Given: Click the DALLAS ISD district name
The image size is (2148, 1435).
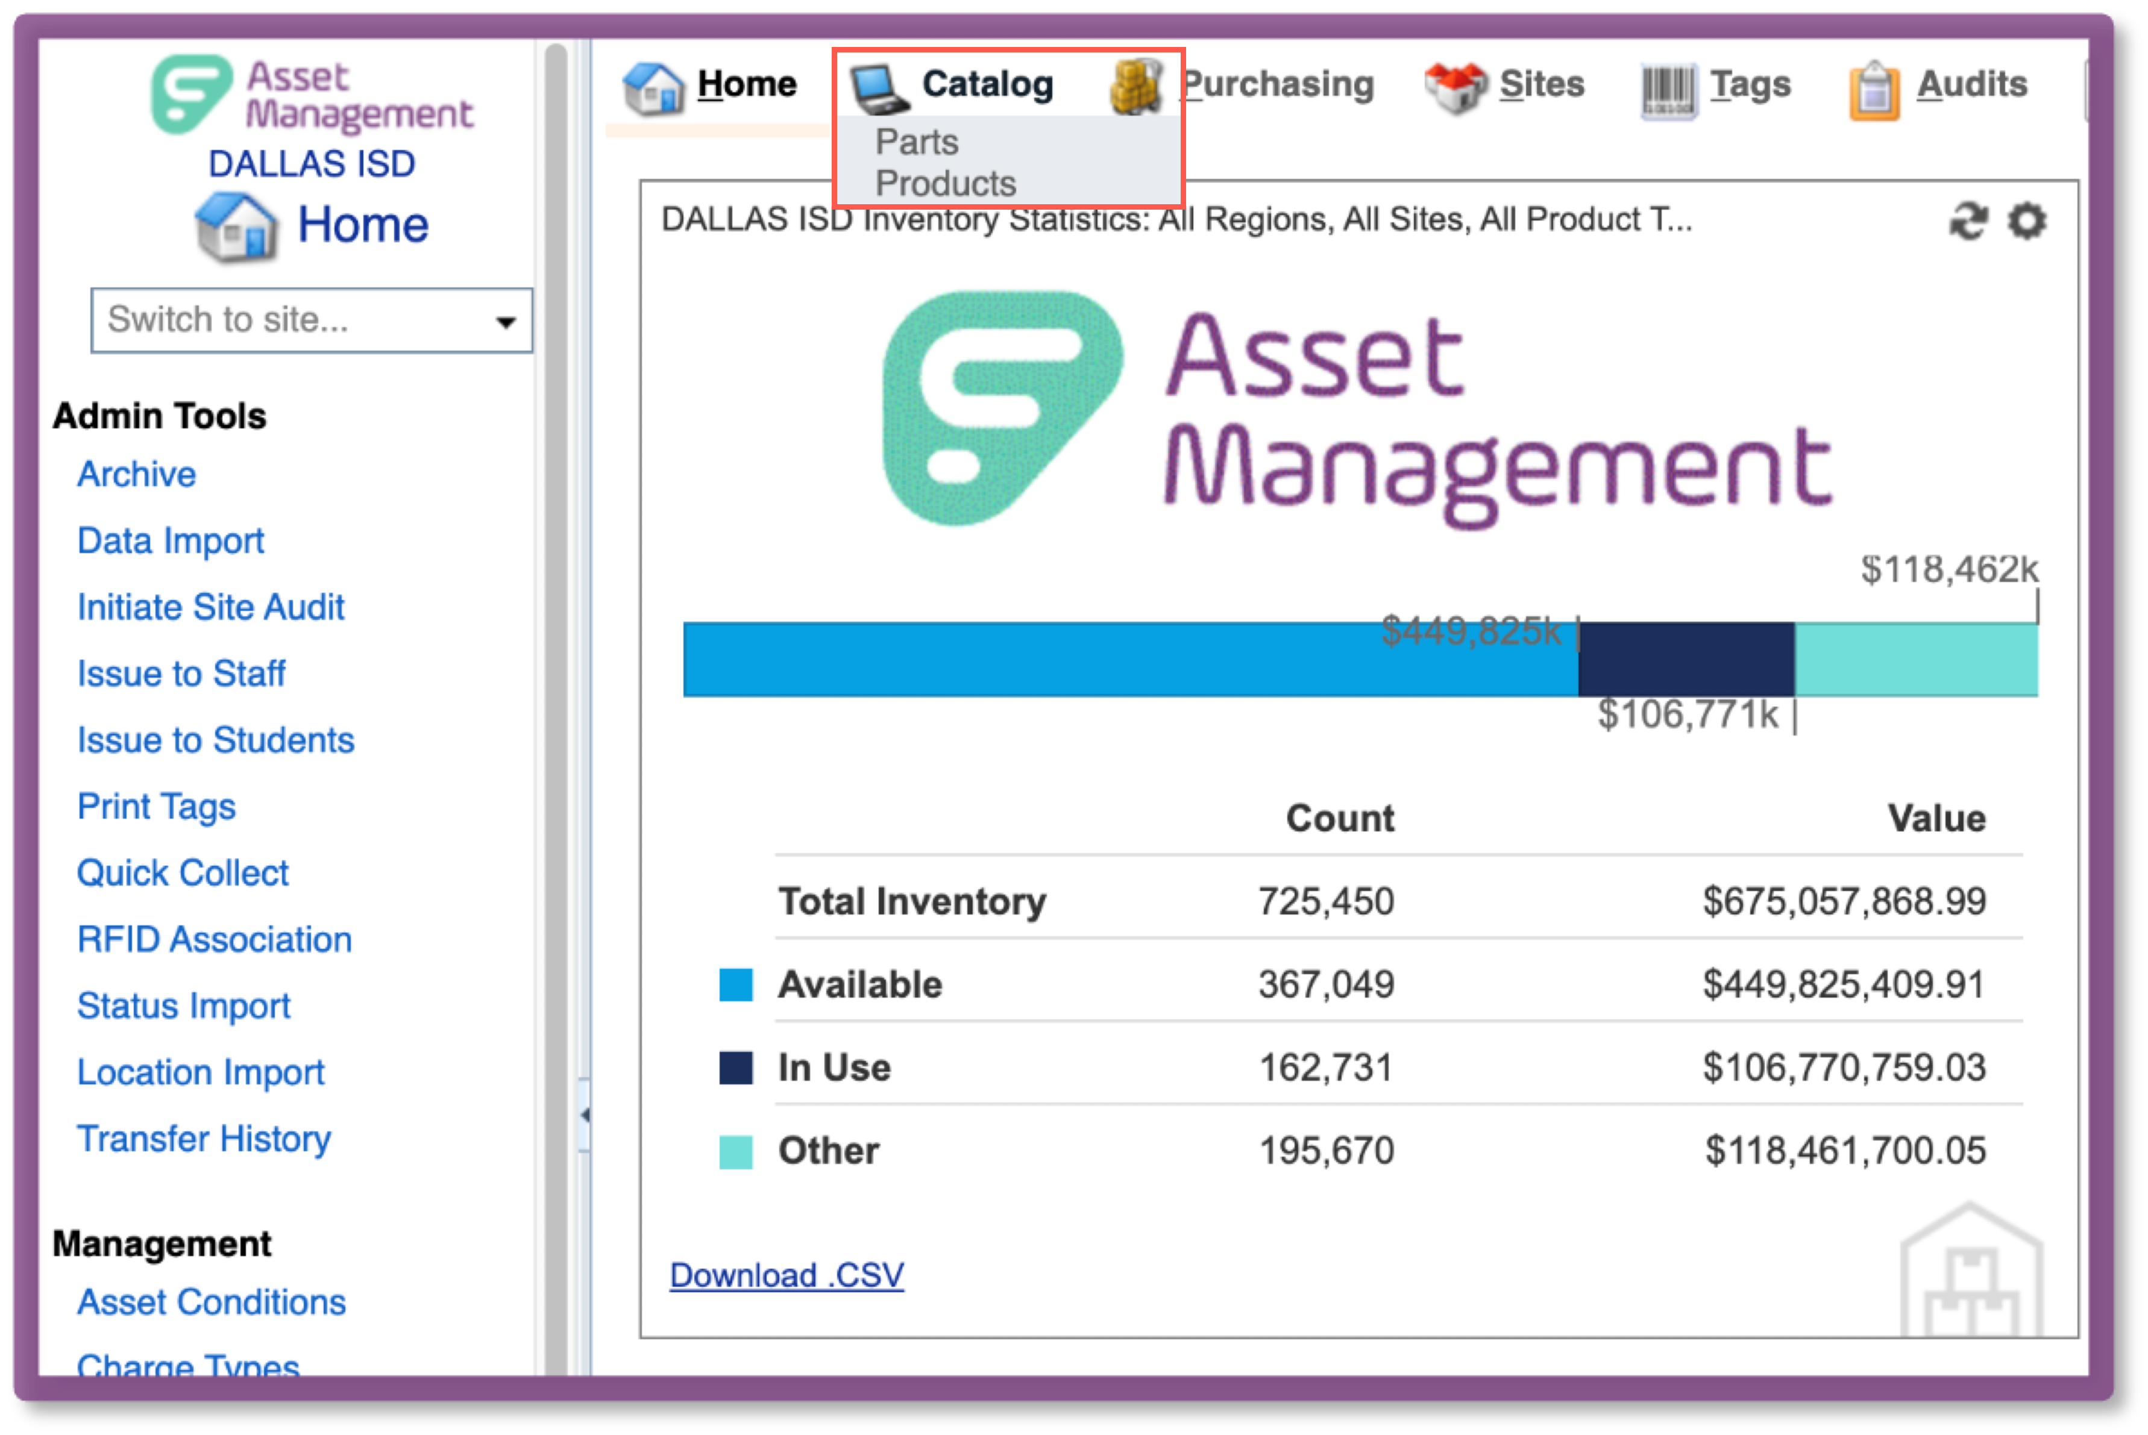Looking at the screenshot, I should click(x=312, y=164).
